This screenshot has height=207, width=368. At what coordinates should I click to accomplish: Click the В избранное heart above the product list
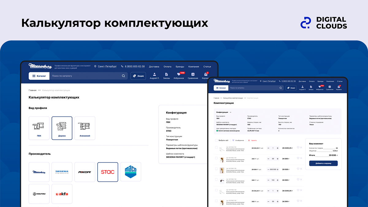pyautogui.click(x=233, y=140)
